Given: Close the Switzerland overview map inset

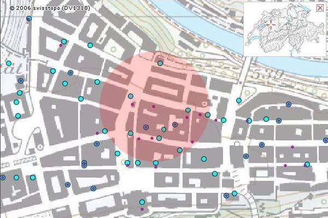Looking at the screenshot, I should (320, 8).
